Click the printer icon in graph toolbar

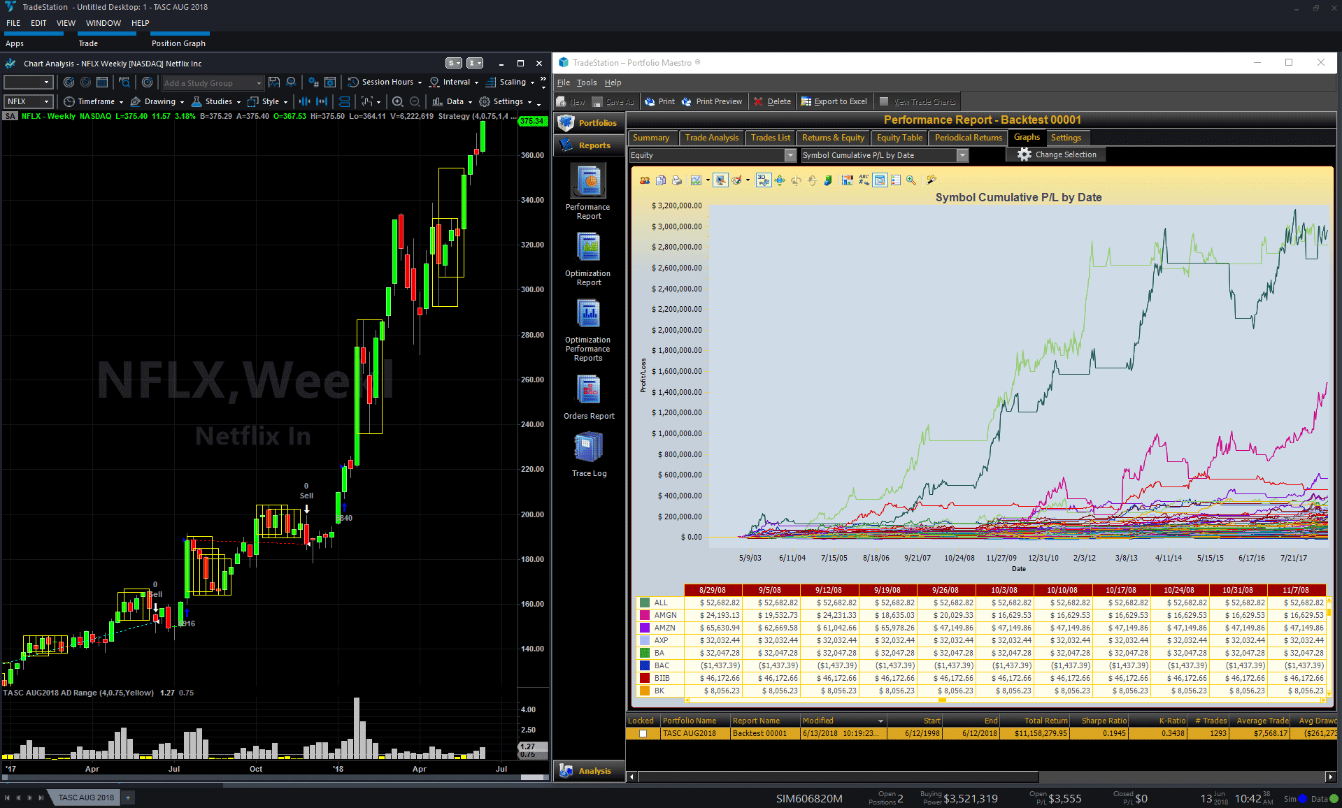[677, 180]
